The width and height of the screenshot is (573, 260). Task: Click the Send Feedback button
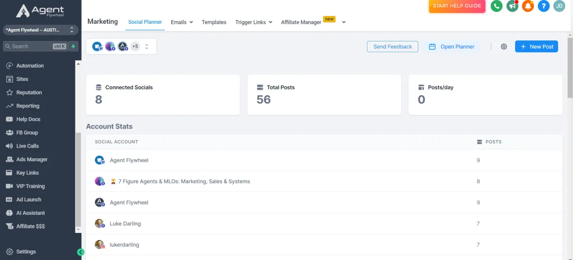click(x=393, y=47)
